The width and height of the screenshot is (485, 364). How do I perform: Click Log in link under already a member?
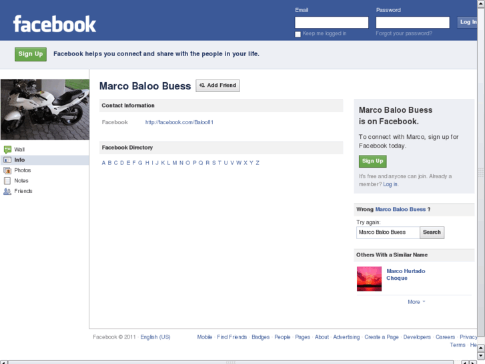[390, 184]
